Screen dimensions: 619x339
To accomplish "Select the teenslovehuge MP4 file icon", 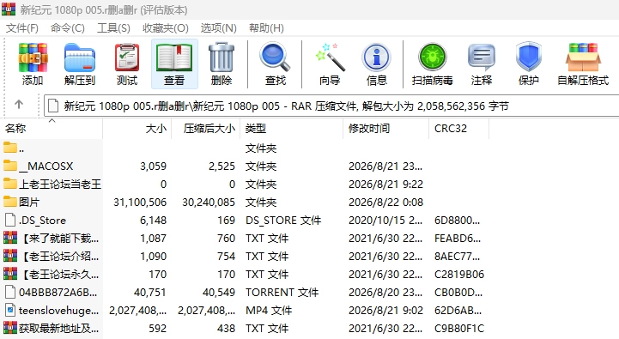I will click(x=10, y=310).
